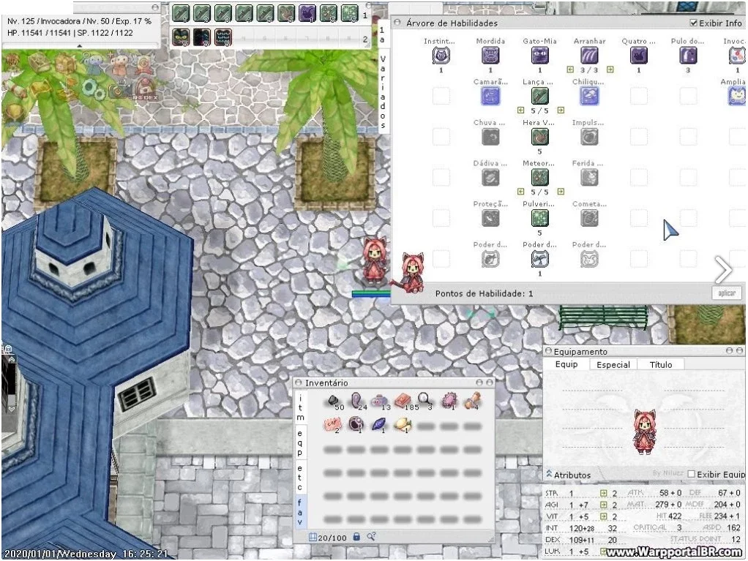The width and height of the screenshot is (748, 561).
Task: Click first green lance skill on hotkey bar
Action: (x=182, y=13)
